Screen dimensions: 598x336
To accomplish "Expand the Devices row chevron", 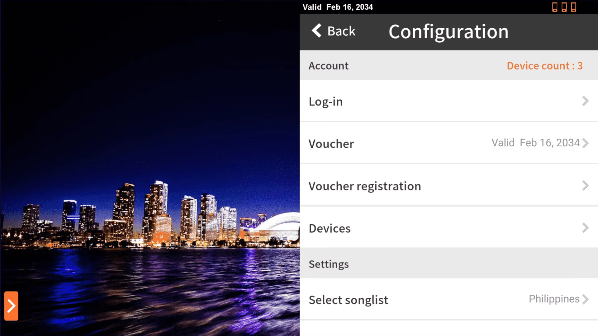I will pyautogui.click(x=585, y=228).
